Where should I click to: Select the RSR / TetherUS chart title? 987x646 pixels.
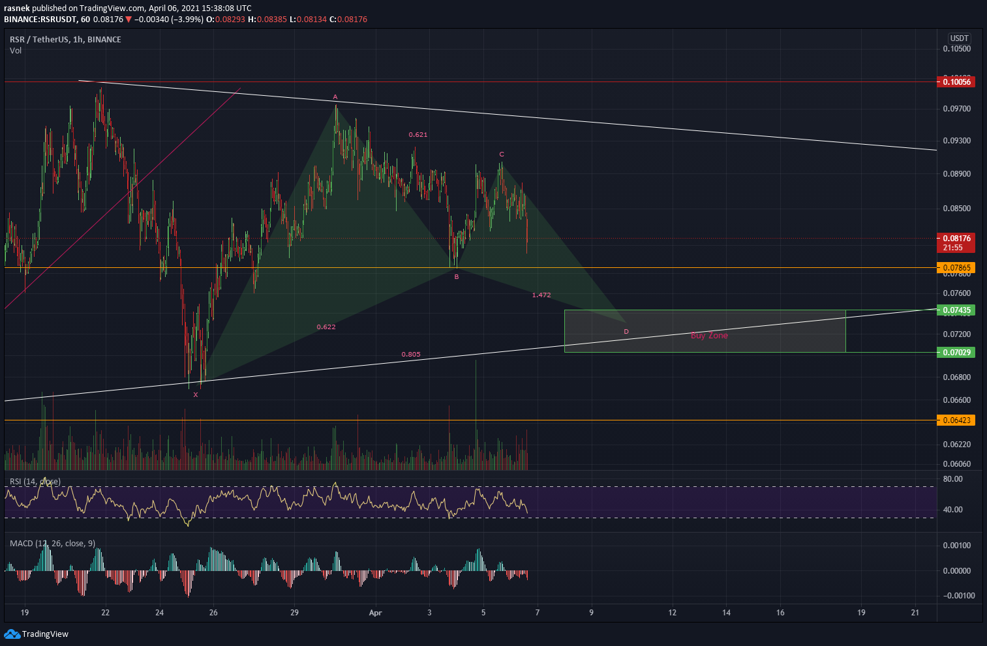tap(65, 39)
